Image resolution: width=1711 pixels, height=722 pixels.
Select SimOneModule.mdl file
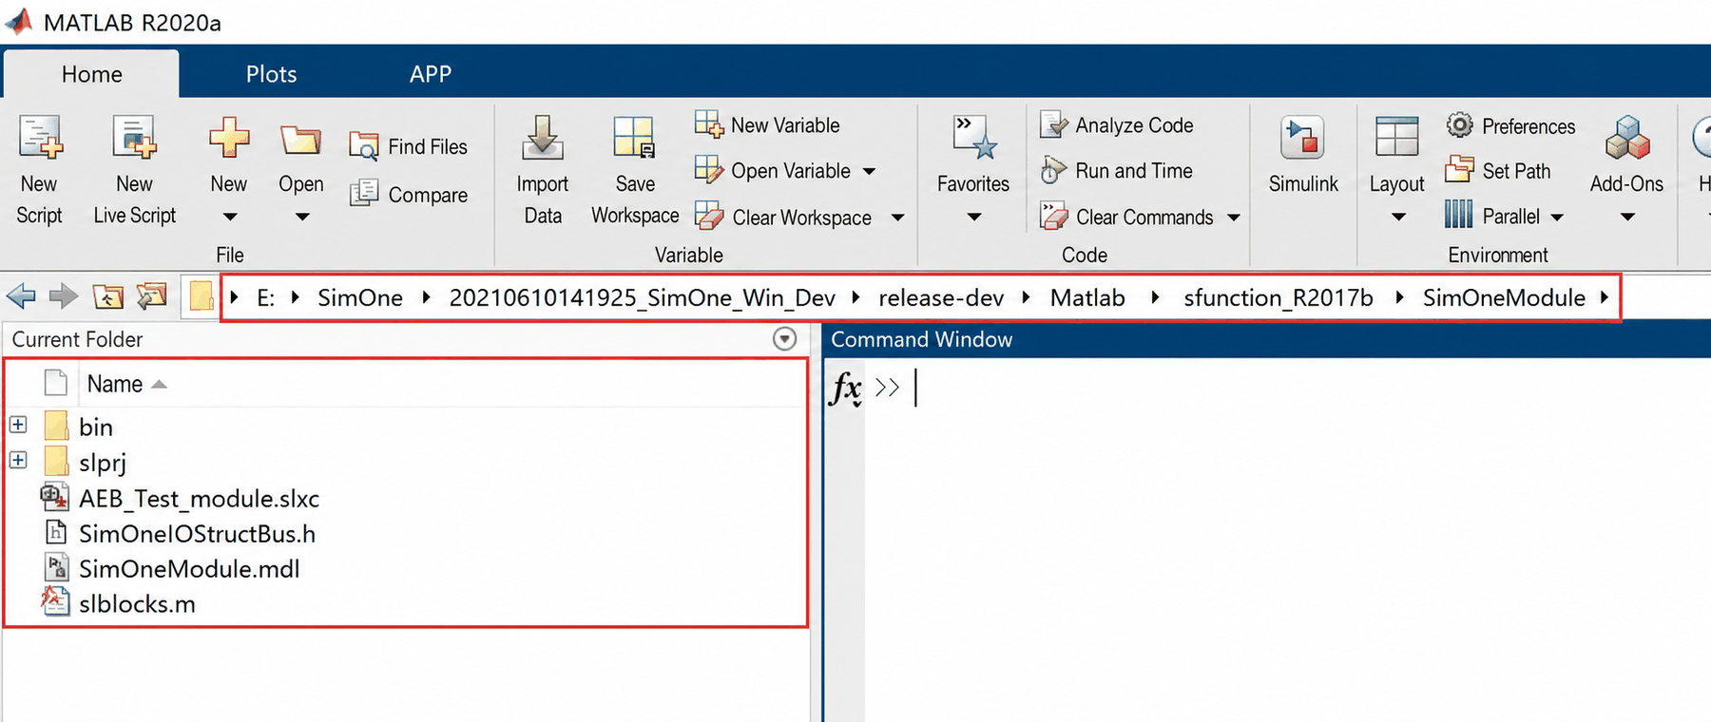(x=189, y=568)
